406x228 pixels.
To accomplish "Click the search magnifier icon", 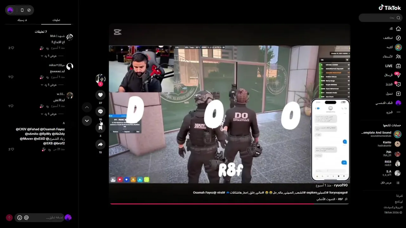I will tap(398, 18).
